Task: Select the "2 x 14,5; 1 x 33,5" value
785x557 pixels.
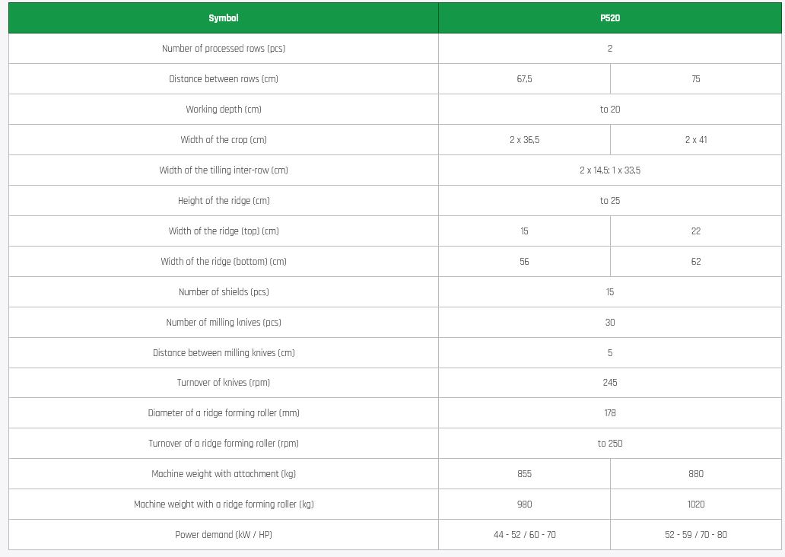Action: click(610, 170)
